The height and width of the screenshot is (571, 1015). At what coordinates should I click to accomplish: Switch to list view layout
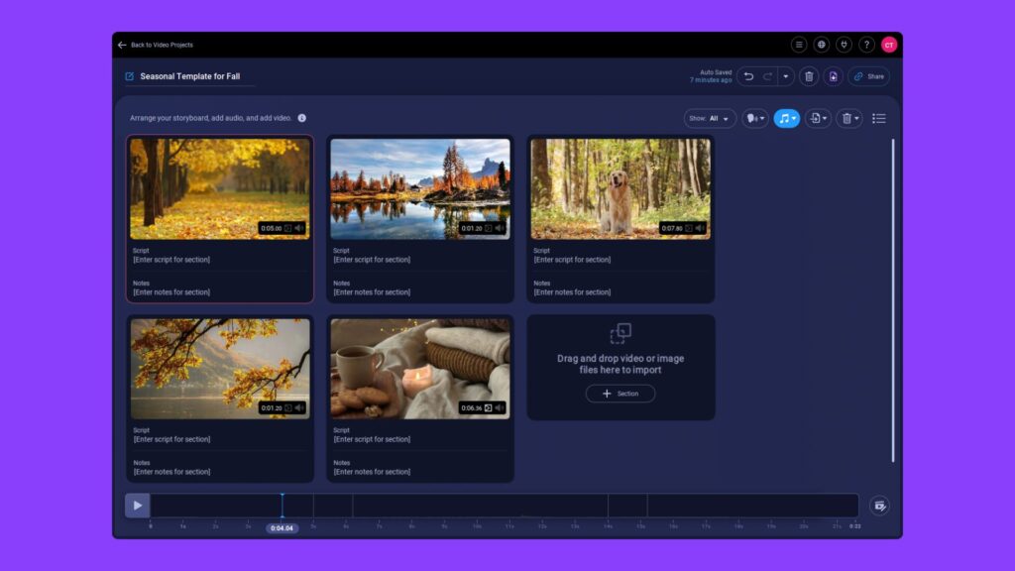[879, 119]
